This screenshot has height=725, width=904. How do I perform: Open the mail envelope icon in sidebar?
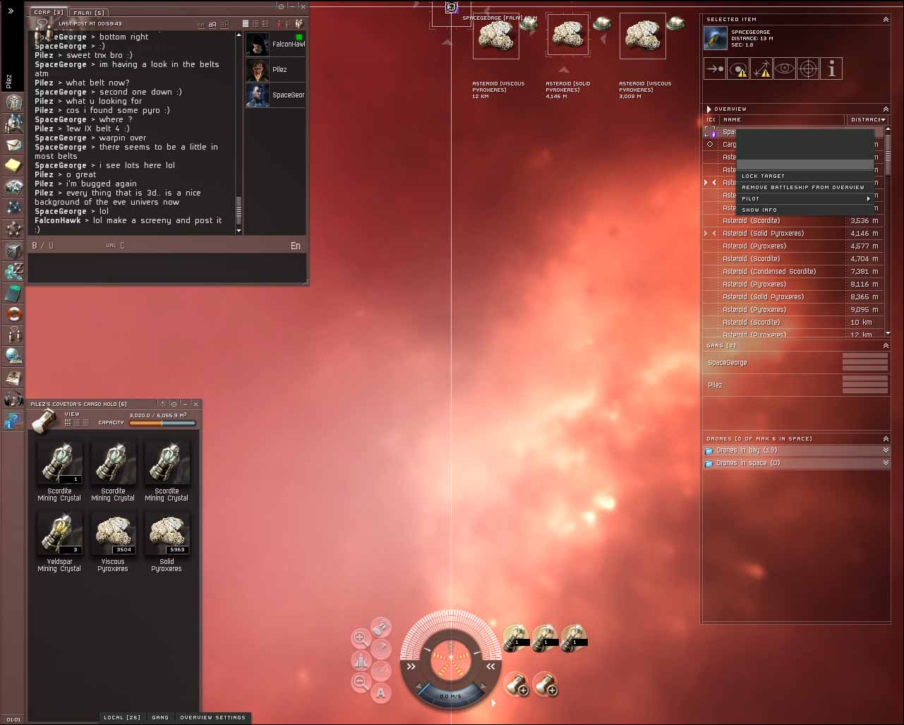pyautogui.click(x=13, y=145)
